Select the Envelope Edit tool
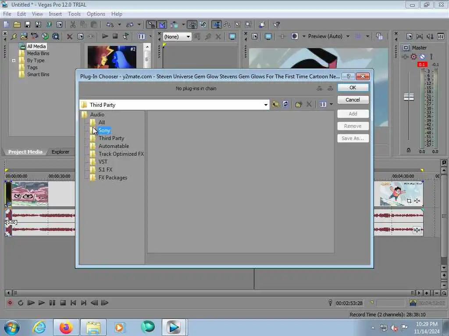This screenshot has width=449, height=336. tap(228, 25)
